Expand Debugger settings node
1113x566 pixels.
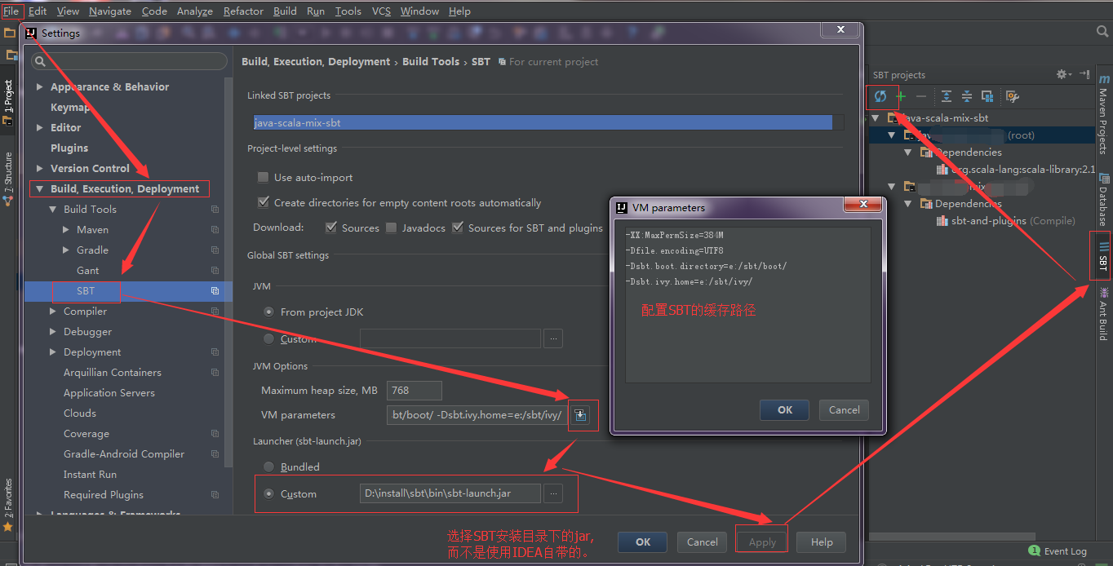[53, 332]
